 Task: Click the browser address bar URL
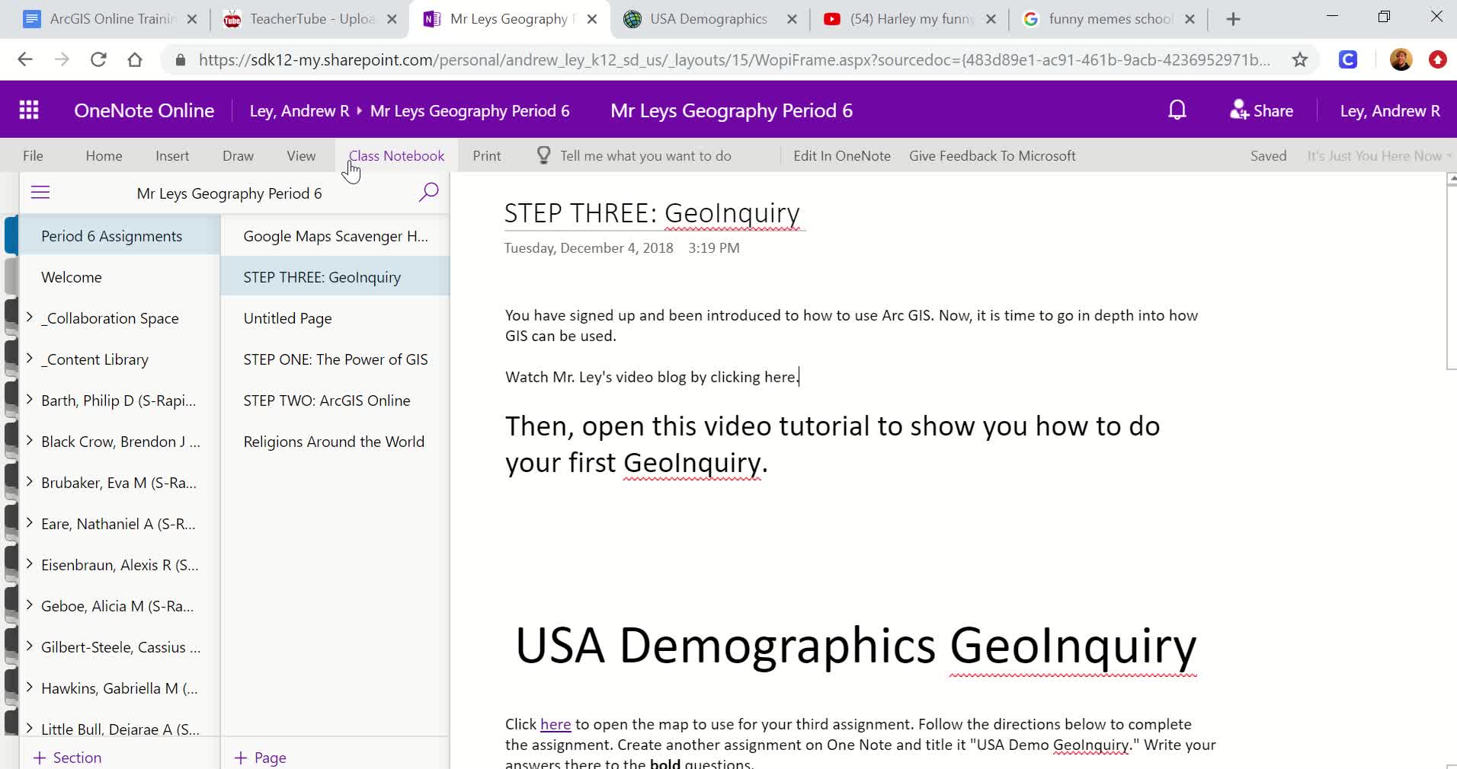(x=735, y=59)
